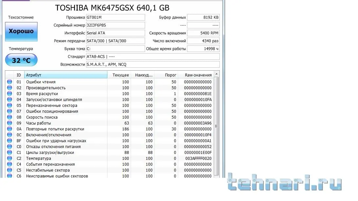Click the status circle for Запуски/остановки шпинделя
The width and height of the screenshot is (358, 201).
click(9, 99)
